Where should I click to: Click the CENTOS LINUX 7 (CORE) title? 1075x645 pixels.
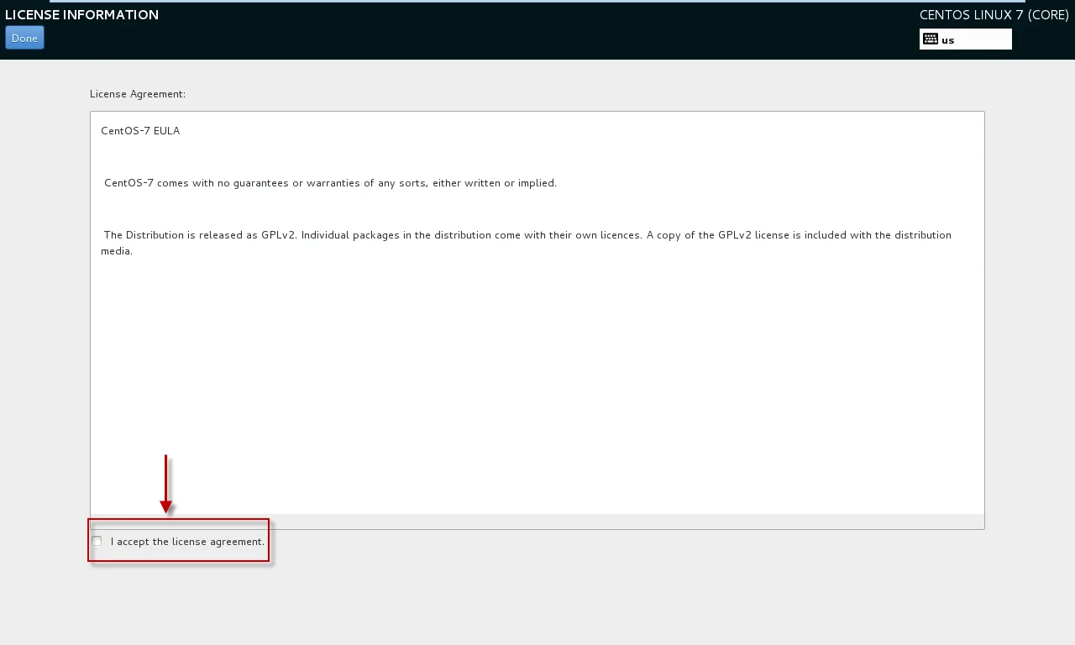click(994, 14)
